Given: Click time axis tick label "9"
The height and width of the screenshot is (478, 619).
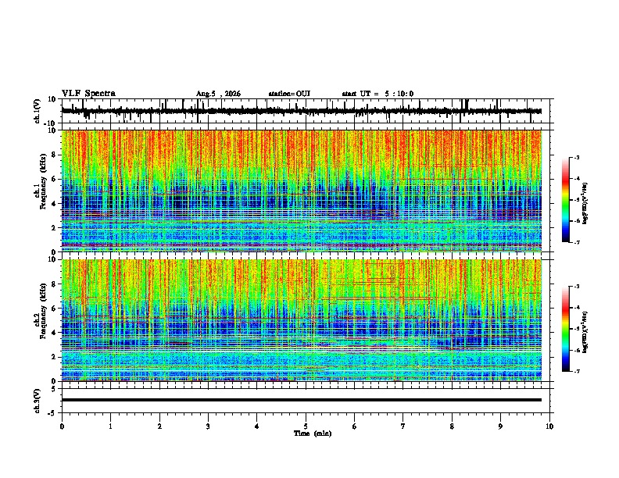Looking at the screenshot, I should 500,426.
